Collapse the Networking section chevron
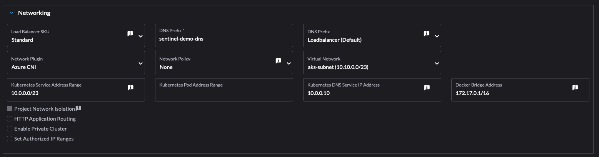The width and height of the screenshot is (599, 157). pyautogui.click(x=11, y=13)
